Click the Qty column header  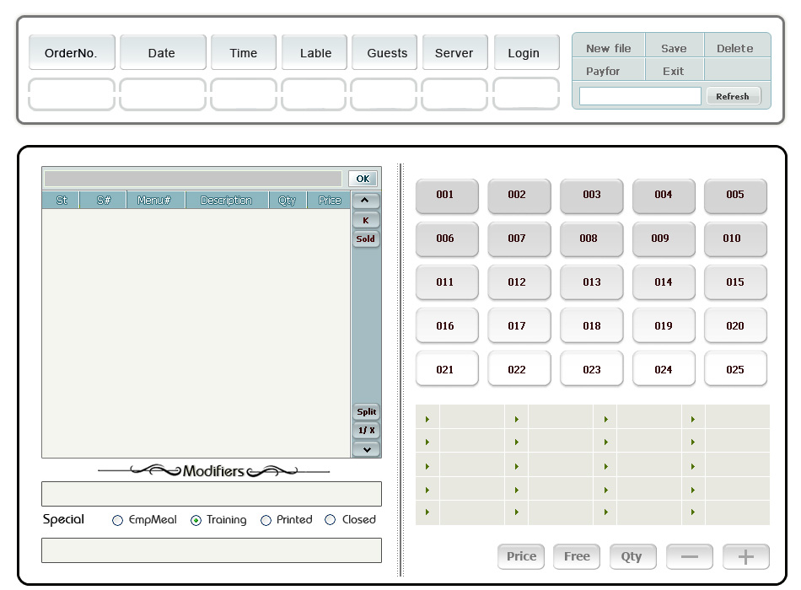tap(287, 201)
